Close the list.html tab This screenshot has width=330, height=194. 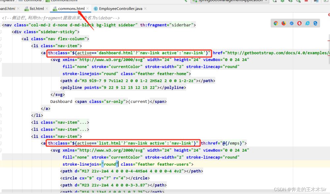(47, 9)
